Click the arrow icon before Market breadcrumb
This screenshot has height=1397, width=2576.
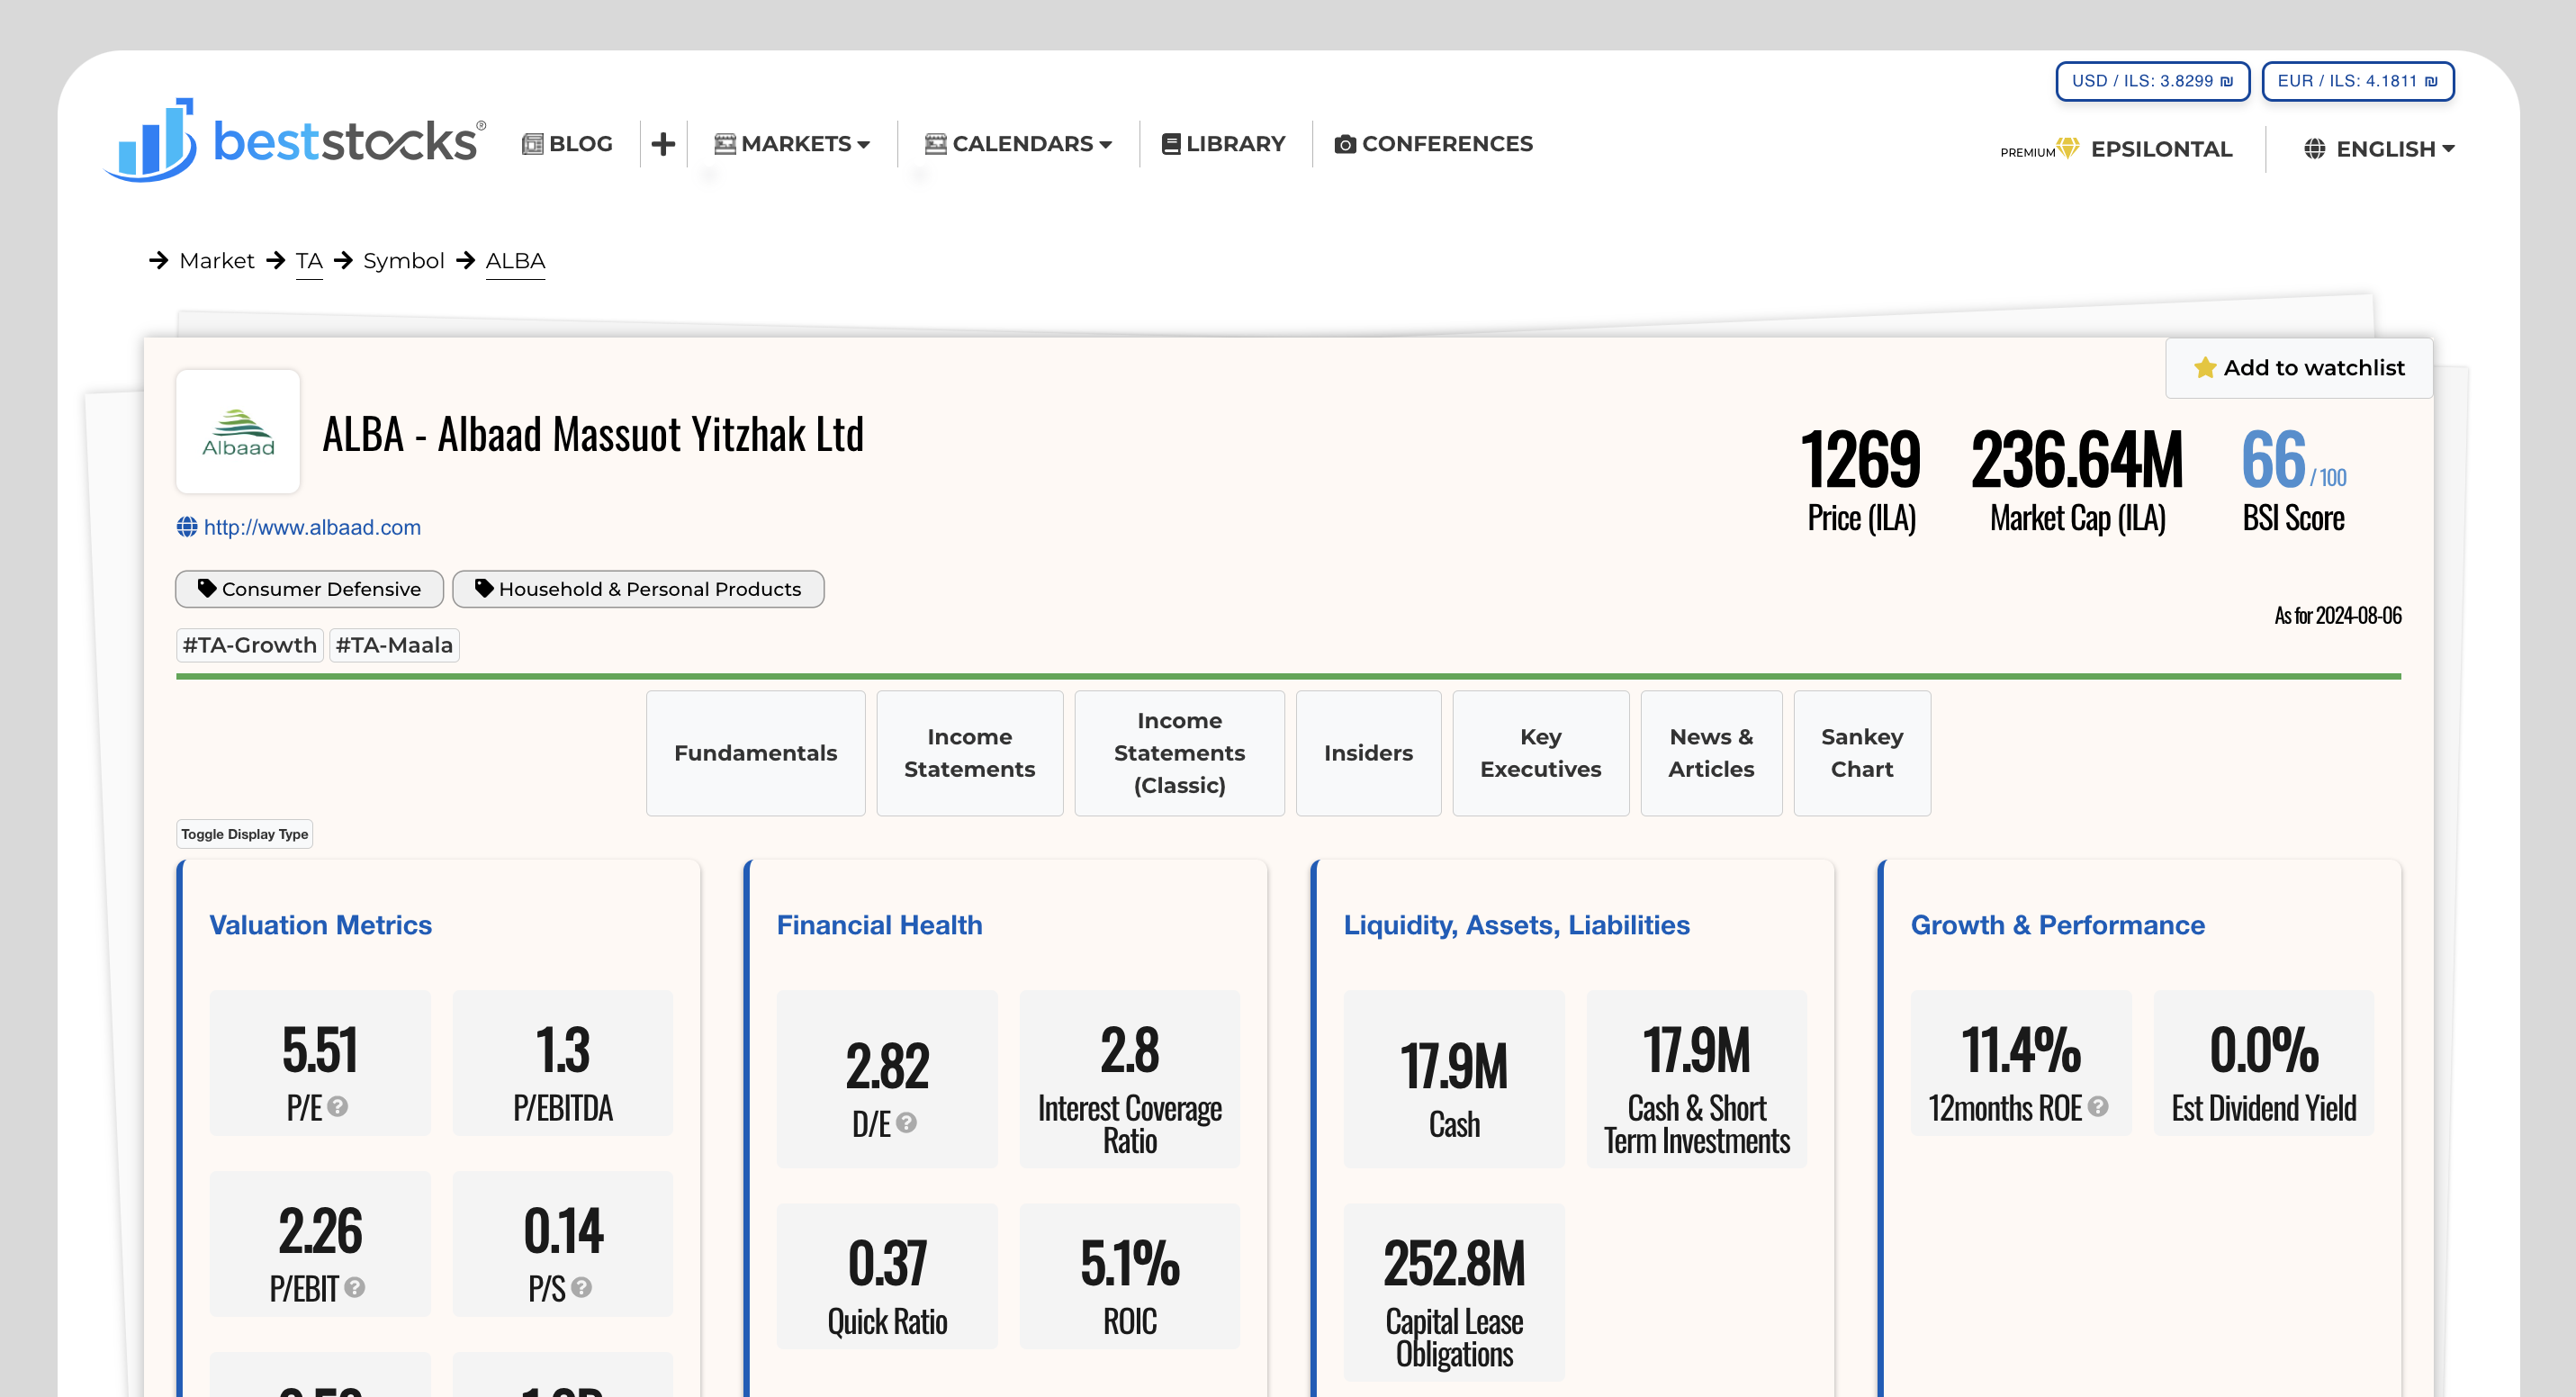click(x=159, y=260)
